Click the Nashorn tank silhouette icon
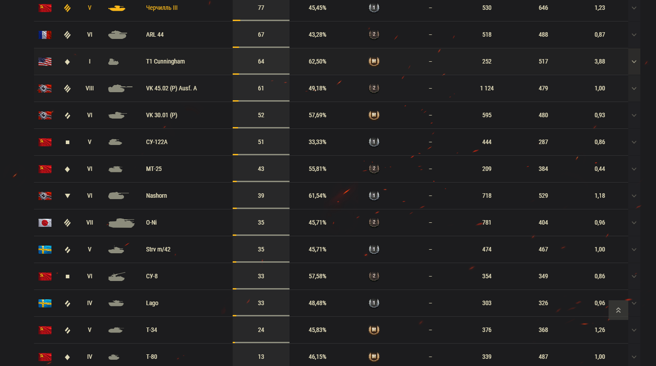 (x=118, y=196)
